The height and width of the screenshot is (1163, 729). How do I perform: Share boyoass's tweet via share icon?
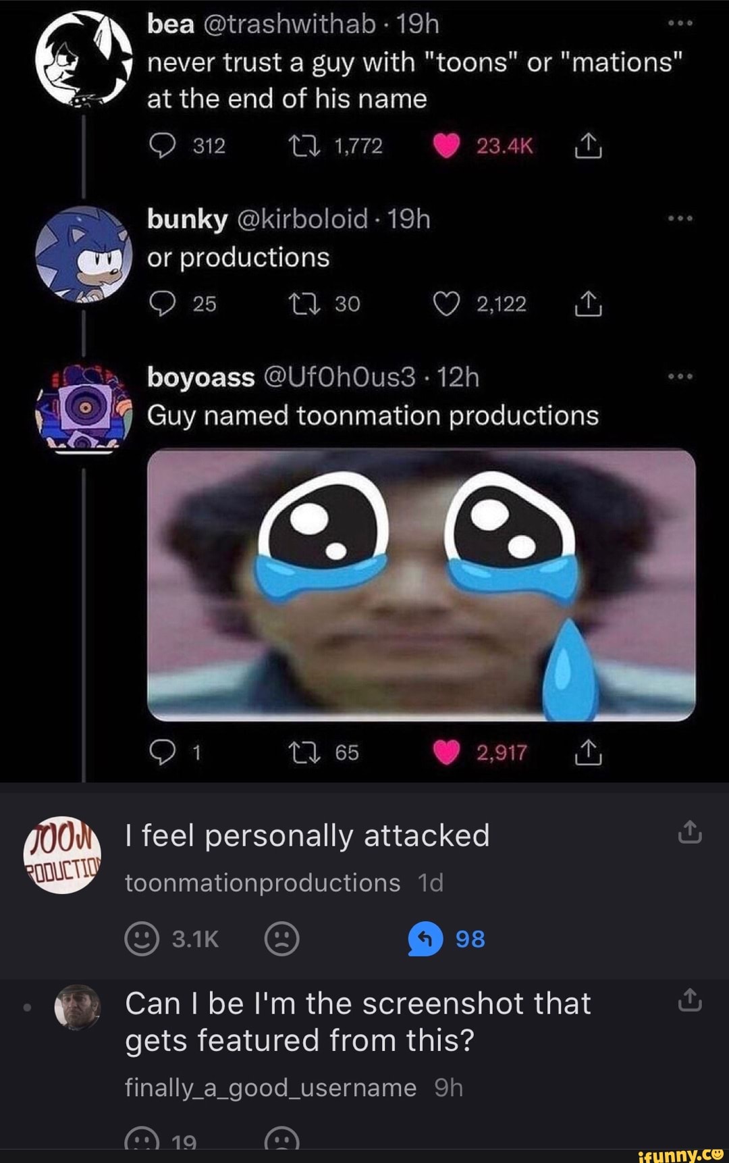click(587, 752)
